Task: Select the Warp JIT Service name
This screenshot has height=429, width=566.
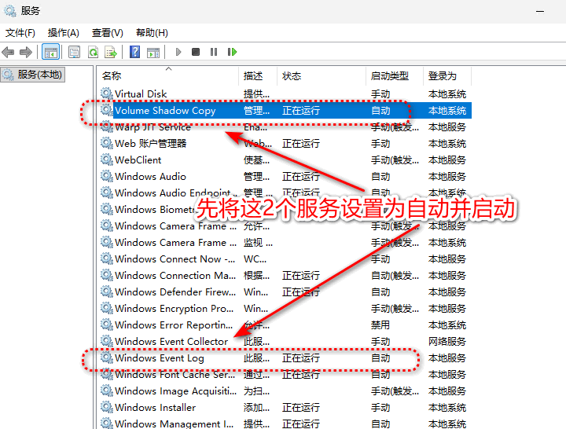Action: coord(153,127)
